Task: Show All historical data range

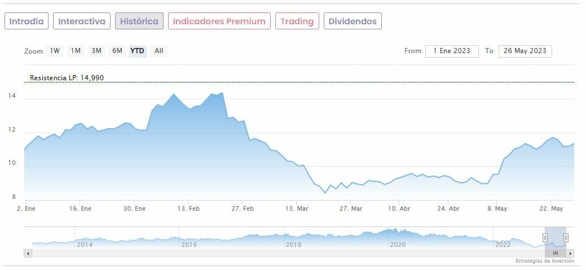Action: click(159, 51)
